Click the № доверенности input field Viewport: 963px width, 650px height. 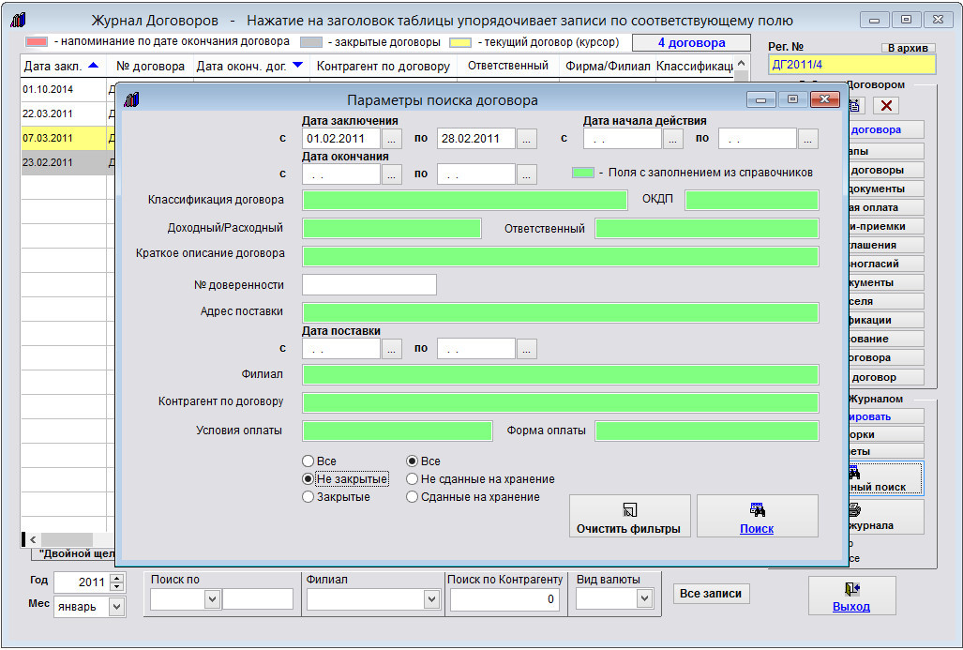[369, 285]
